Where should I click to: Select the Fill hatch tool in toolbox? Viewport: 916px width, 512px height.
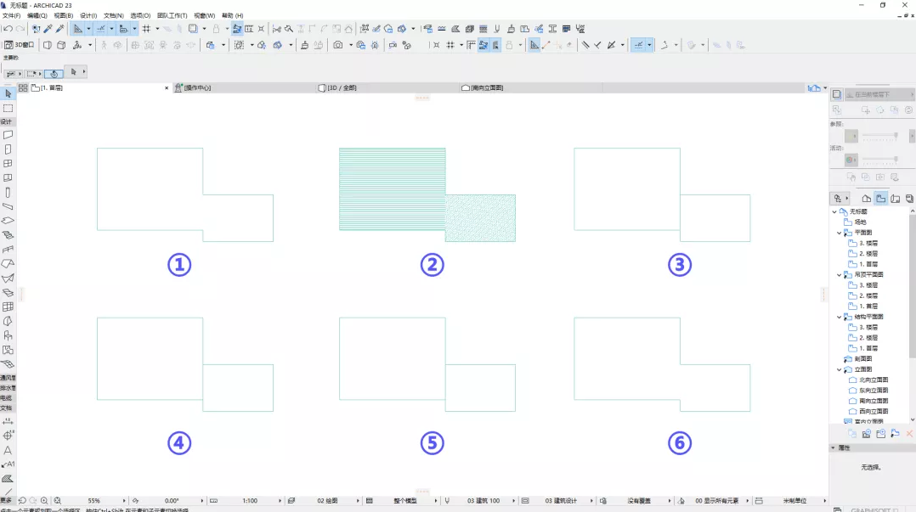8,479
